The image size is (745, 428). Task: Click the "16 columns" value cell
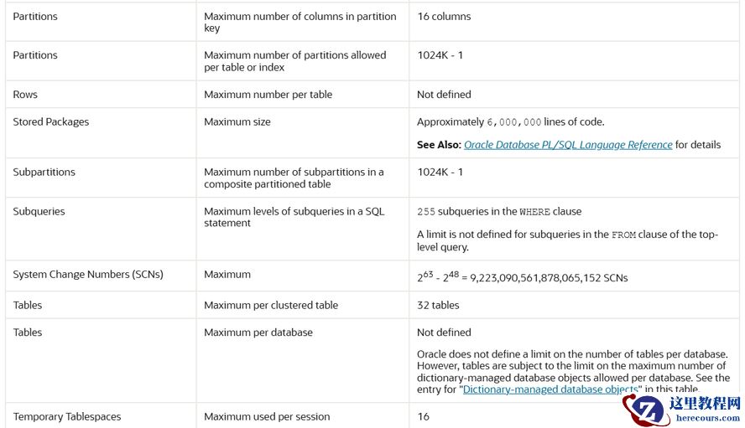[x=444, y=17]
